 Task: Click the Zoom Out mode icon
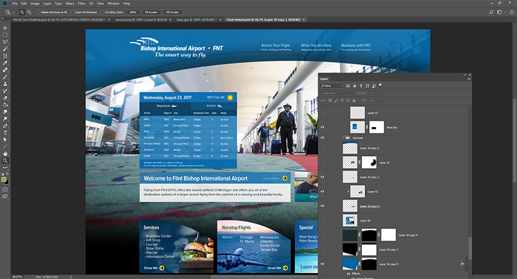coord(29,12)
